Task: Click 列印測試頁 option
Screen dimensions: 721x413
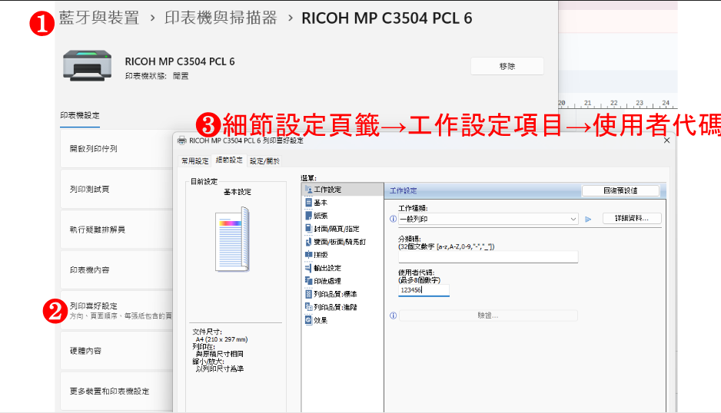Action: point(117,190)
